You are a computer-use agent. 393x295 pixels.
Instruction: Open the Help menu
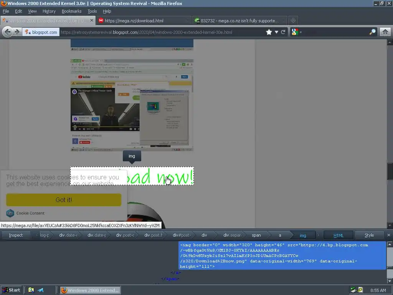107,11
